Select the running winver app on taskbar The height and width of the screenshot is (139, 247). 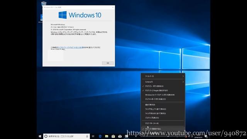(x=127, y=136)
